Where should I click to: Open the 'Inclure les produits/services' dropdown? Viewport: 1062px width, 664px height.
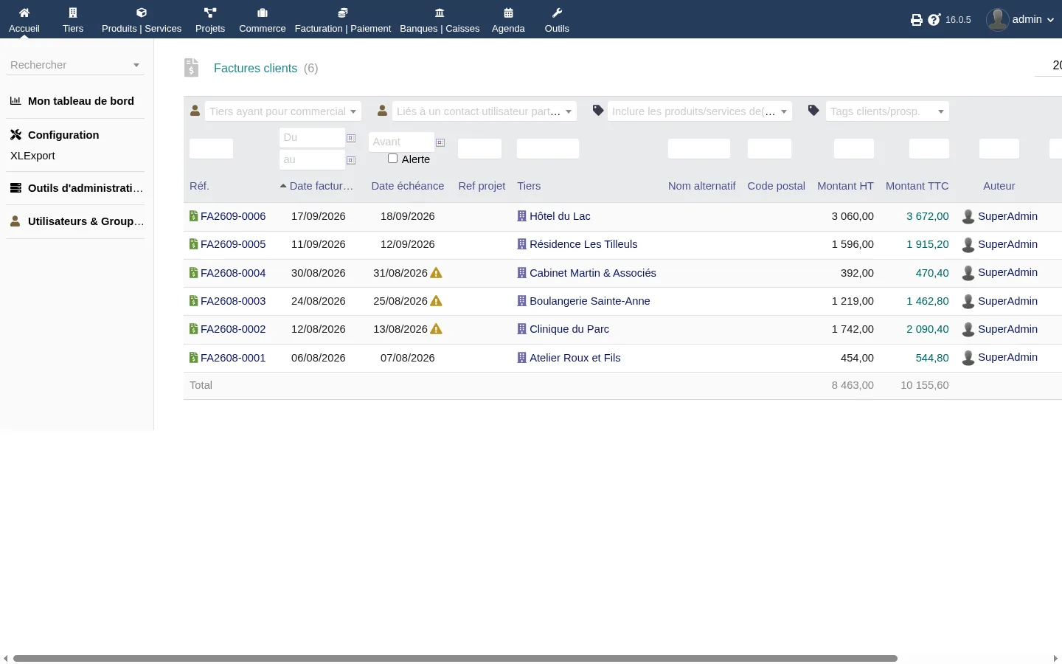point(700,111)
